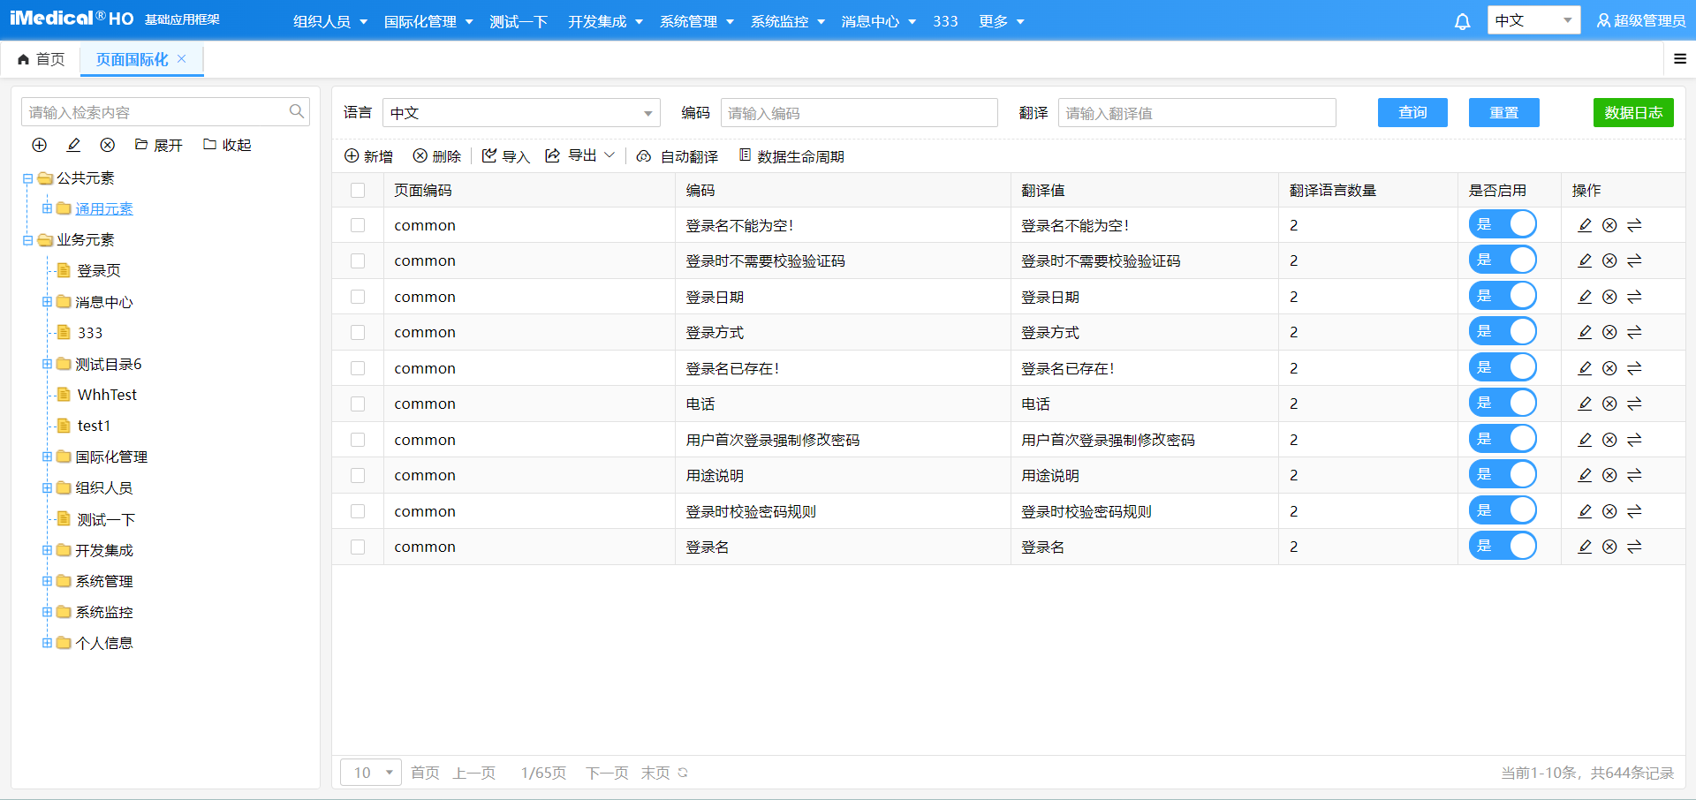The width and height of the screenshot is (1696, 800).
Task: Click swap arrows icon for 登录名已存在! row
Action: 1634,368
